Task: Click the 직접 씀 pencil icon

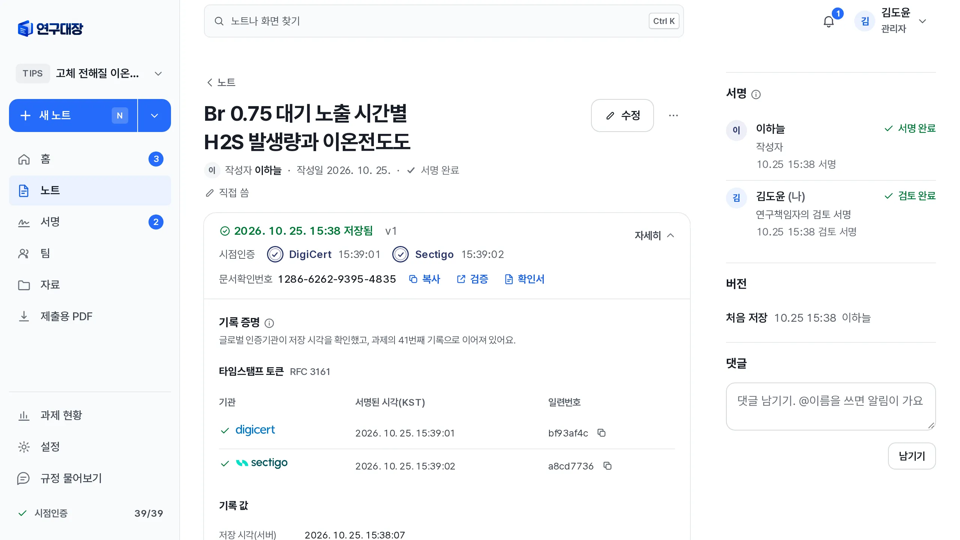Action: tap(210, 193)
